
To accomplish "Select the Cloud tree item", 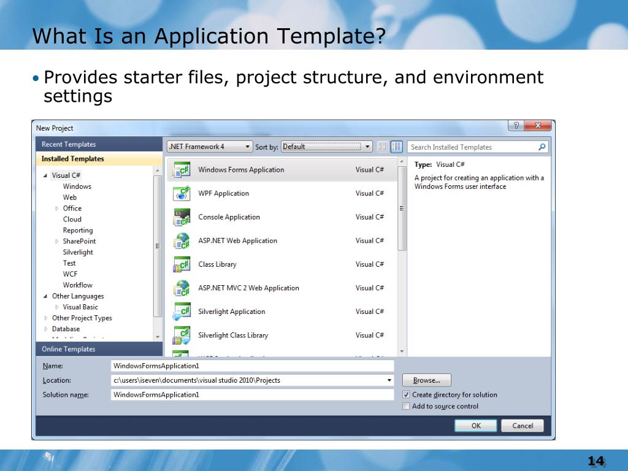I will point(72,219).
